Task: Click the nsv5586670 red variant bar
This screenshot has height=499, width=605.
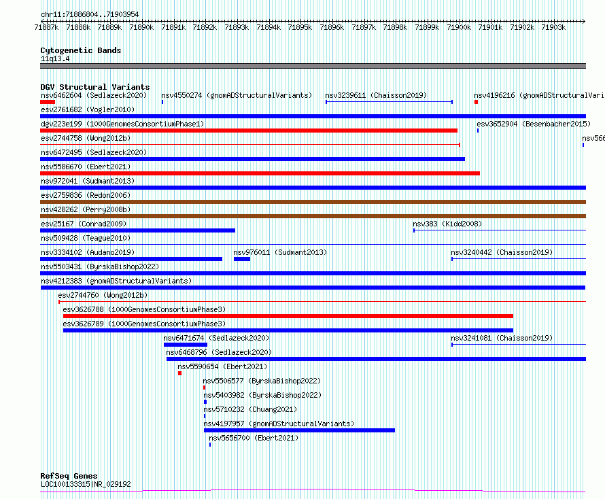Action: click(260, 173)
